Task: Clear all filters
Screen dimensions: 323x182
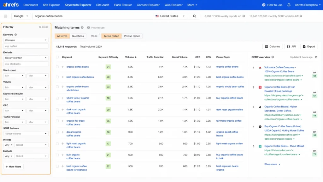Action: pyautogui.click(x=43, y=27)
